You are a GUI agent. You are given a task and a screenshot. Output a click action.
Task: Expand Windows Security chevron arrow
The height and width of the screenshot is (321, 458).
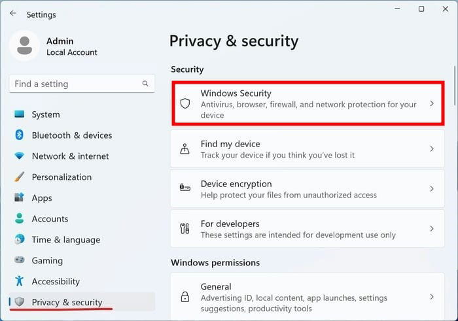[x=432, y=103]
